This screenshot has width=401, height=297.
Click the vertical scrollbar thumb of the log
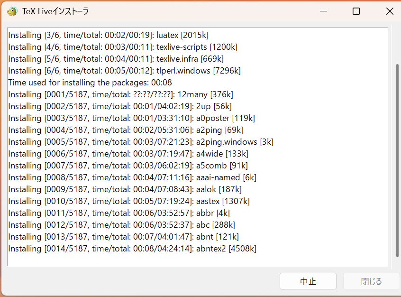(x=397, y=160)
